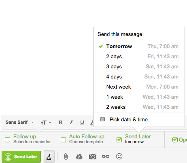Open the Sans Serif font dropdown
The height and width of the screenshot is (163, 187).
tap(20, 122)
